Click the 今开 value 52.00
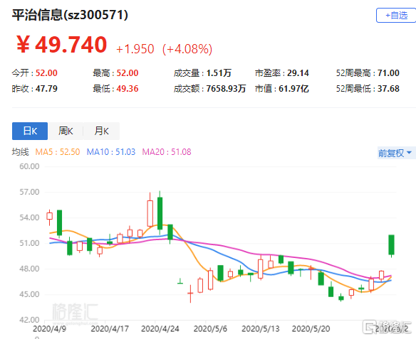 pos(46,73)
